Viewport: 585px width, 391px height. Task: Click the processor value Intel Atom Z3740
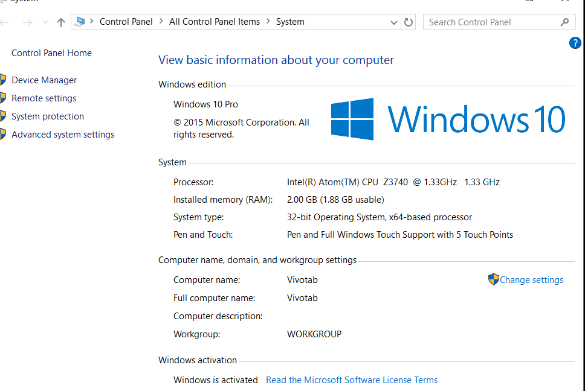[393, 182]
